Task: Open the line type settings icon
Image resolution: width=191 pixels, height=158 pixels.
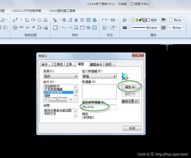Action: [x=163, y=28]
